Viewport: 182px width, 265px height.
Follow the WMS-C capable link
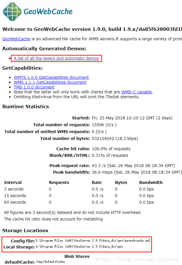[137, 92]
